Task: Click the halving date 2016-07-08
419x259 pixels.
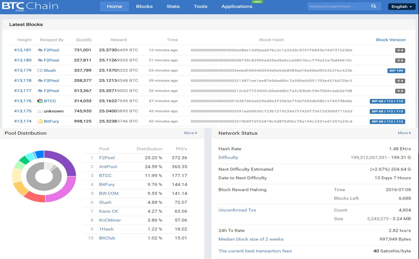Action: point(398,190)
